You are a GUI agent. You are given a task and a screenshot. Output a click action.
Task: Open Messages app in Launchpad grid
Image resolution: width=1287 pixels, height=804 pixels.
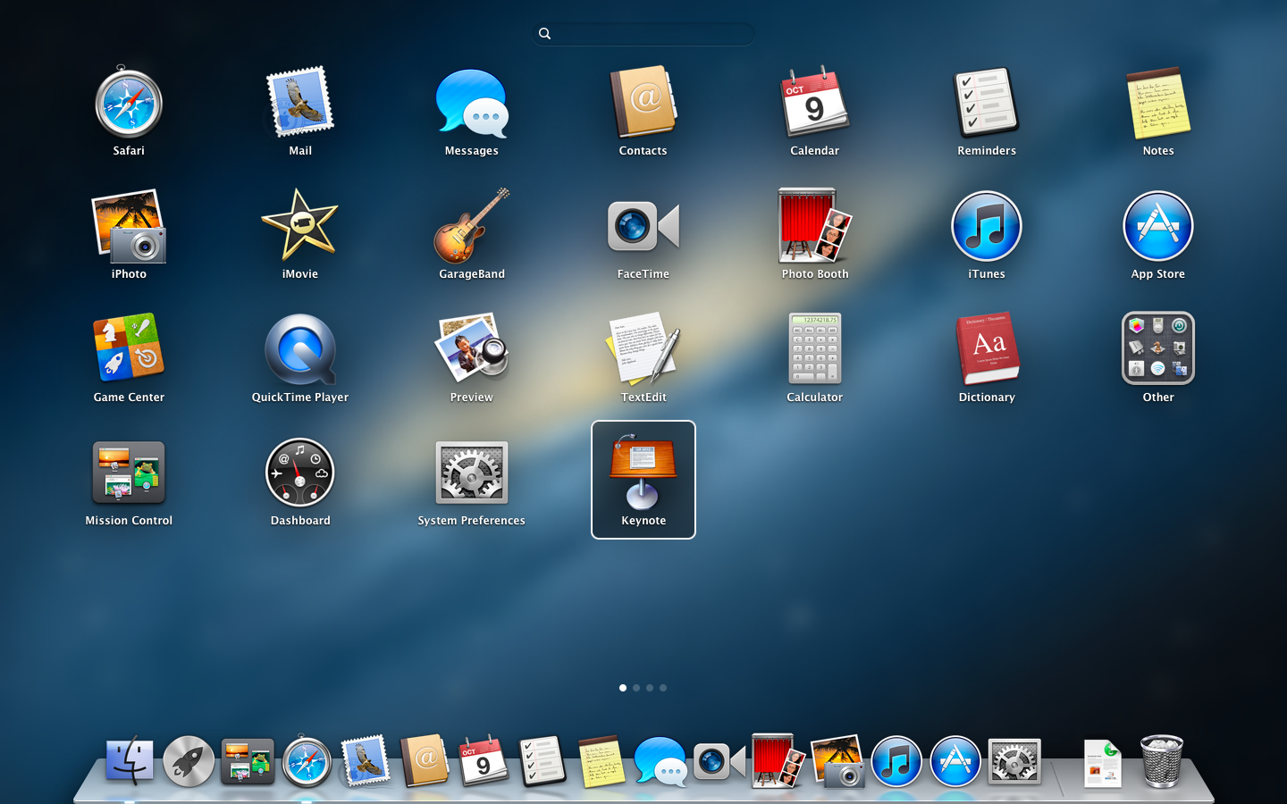click(472, 103)
